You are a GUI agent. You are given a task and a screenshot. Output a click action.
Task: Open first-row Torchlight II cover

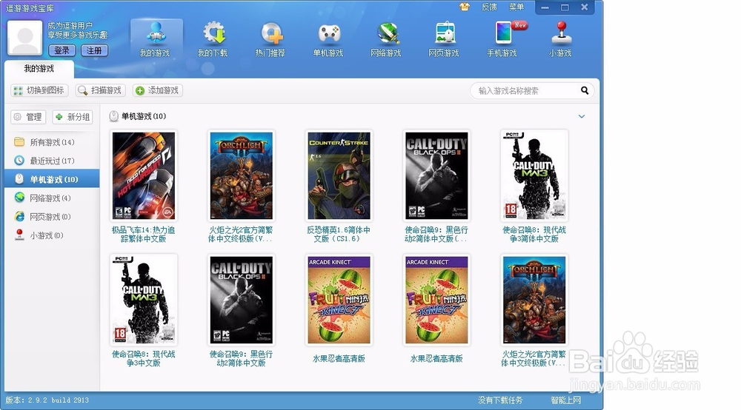pyautogui.click(x=242, y=175)
